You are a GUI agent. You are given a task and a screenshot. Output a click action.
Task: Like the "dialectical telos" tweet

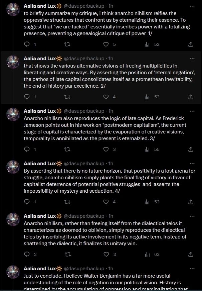106,254
